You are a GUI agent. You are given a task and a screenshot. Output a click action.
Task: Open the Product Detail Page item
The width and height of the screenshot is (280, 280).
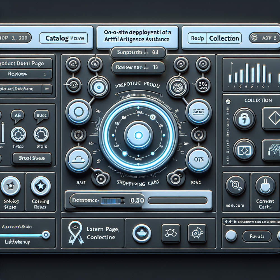(25, 63)
